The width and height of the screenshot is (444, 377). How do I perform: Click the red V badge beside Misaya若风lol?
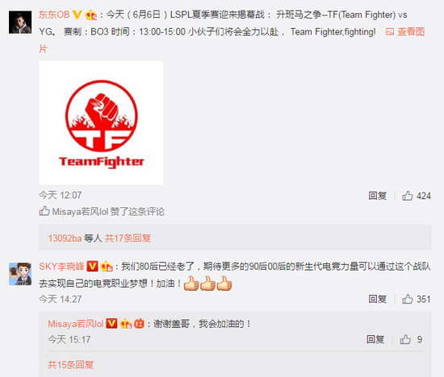pos(111,324)
